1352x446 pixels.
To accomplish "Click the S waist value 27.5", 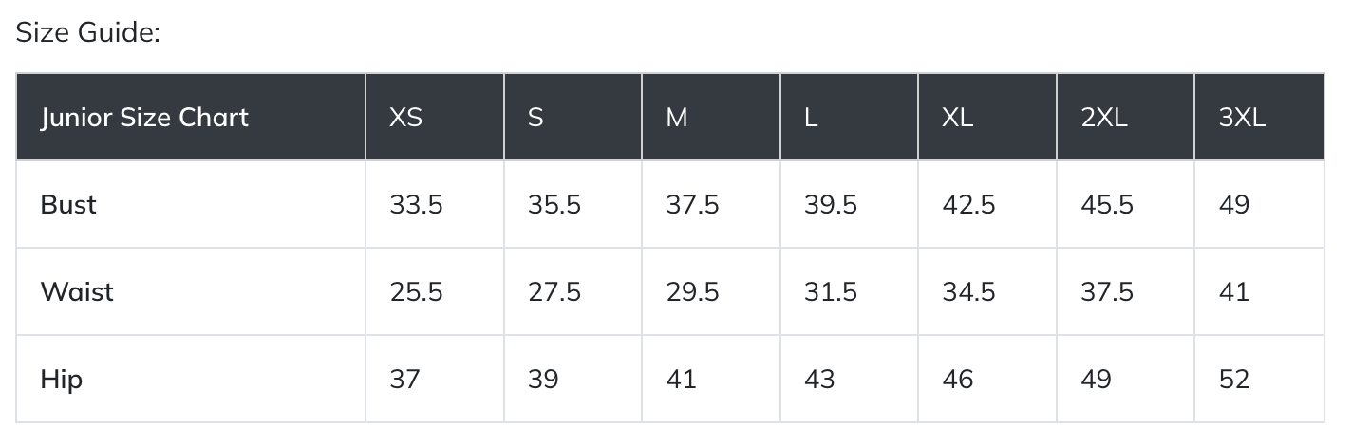I will point(554,291).
